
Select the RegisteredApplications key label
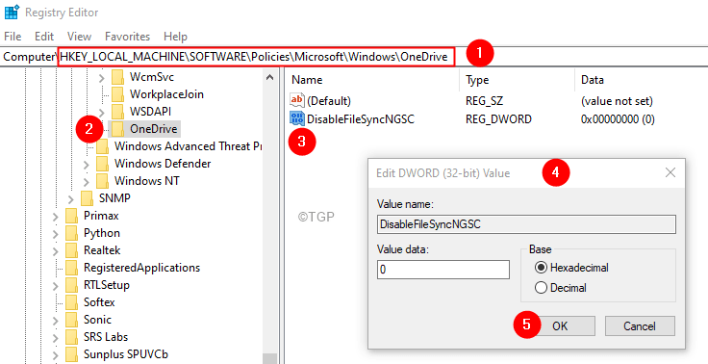coord(141,268)
